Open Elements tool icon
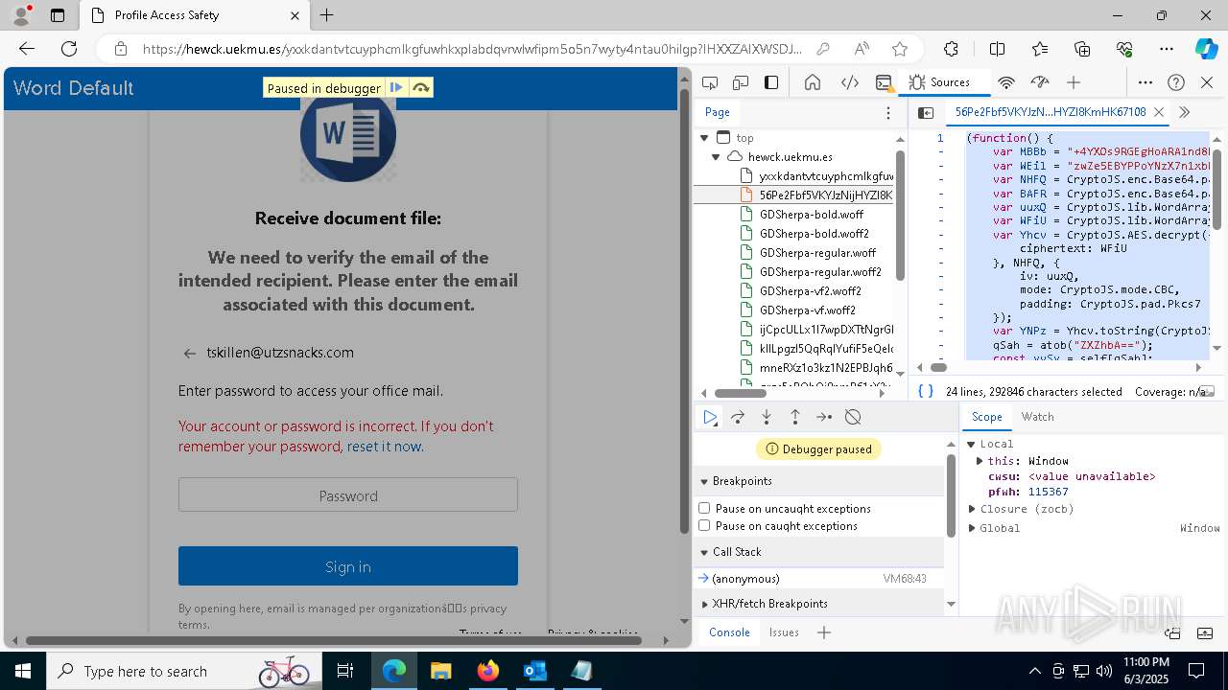 [x=850, y=82]
